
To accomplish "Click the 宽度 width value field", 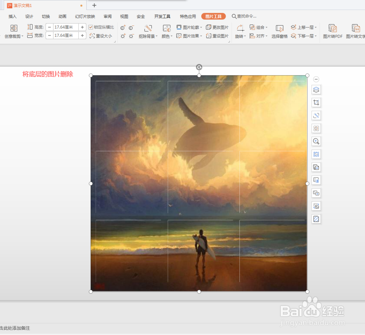I will [66, 36].
